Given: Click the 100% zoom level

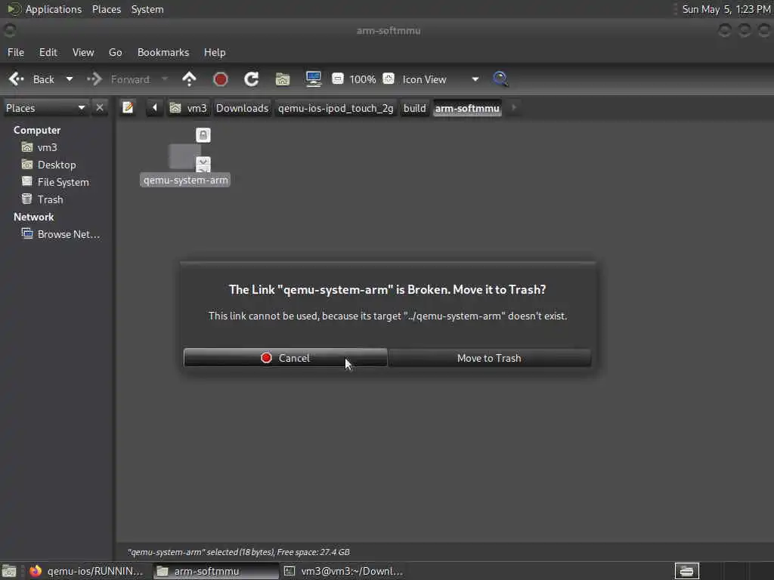Looking at the screenshot, I should 363,79.
